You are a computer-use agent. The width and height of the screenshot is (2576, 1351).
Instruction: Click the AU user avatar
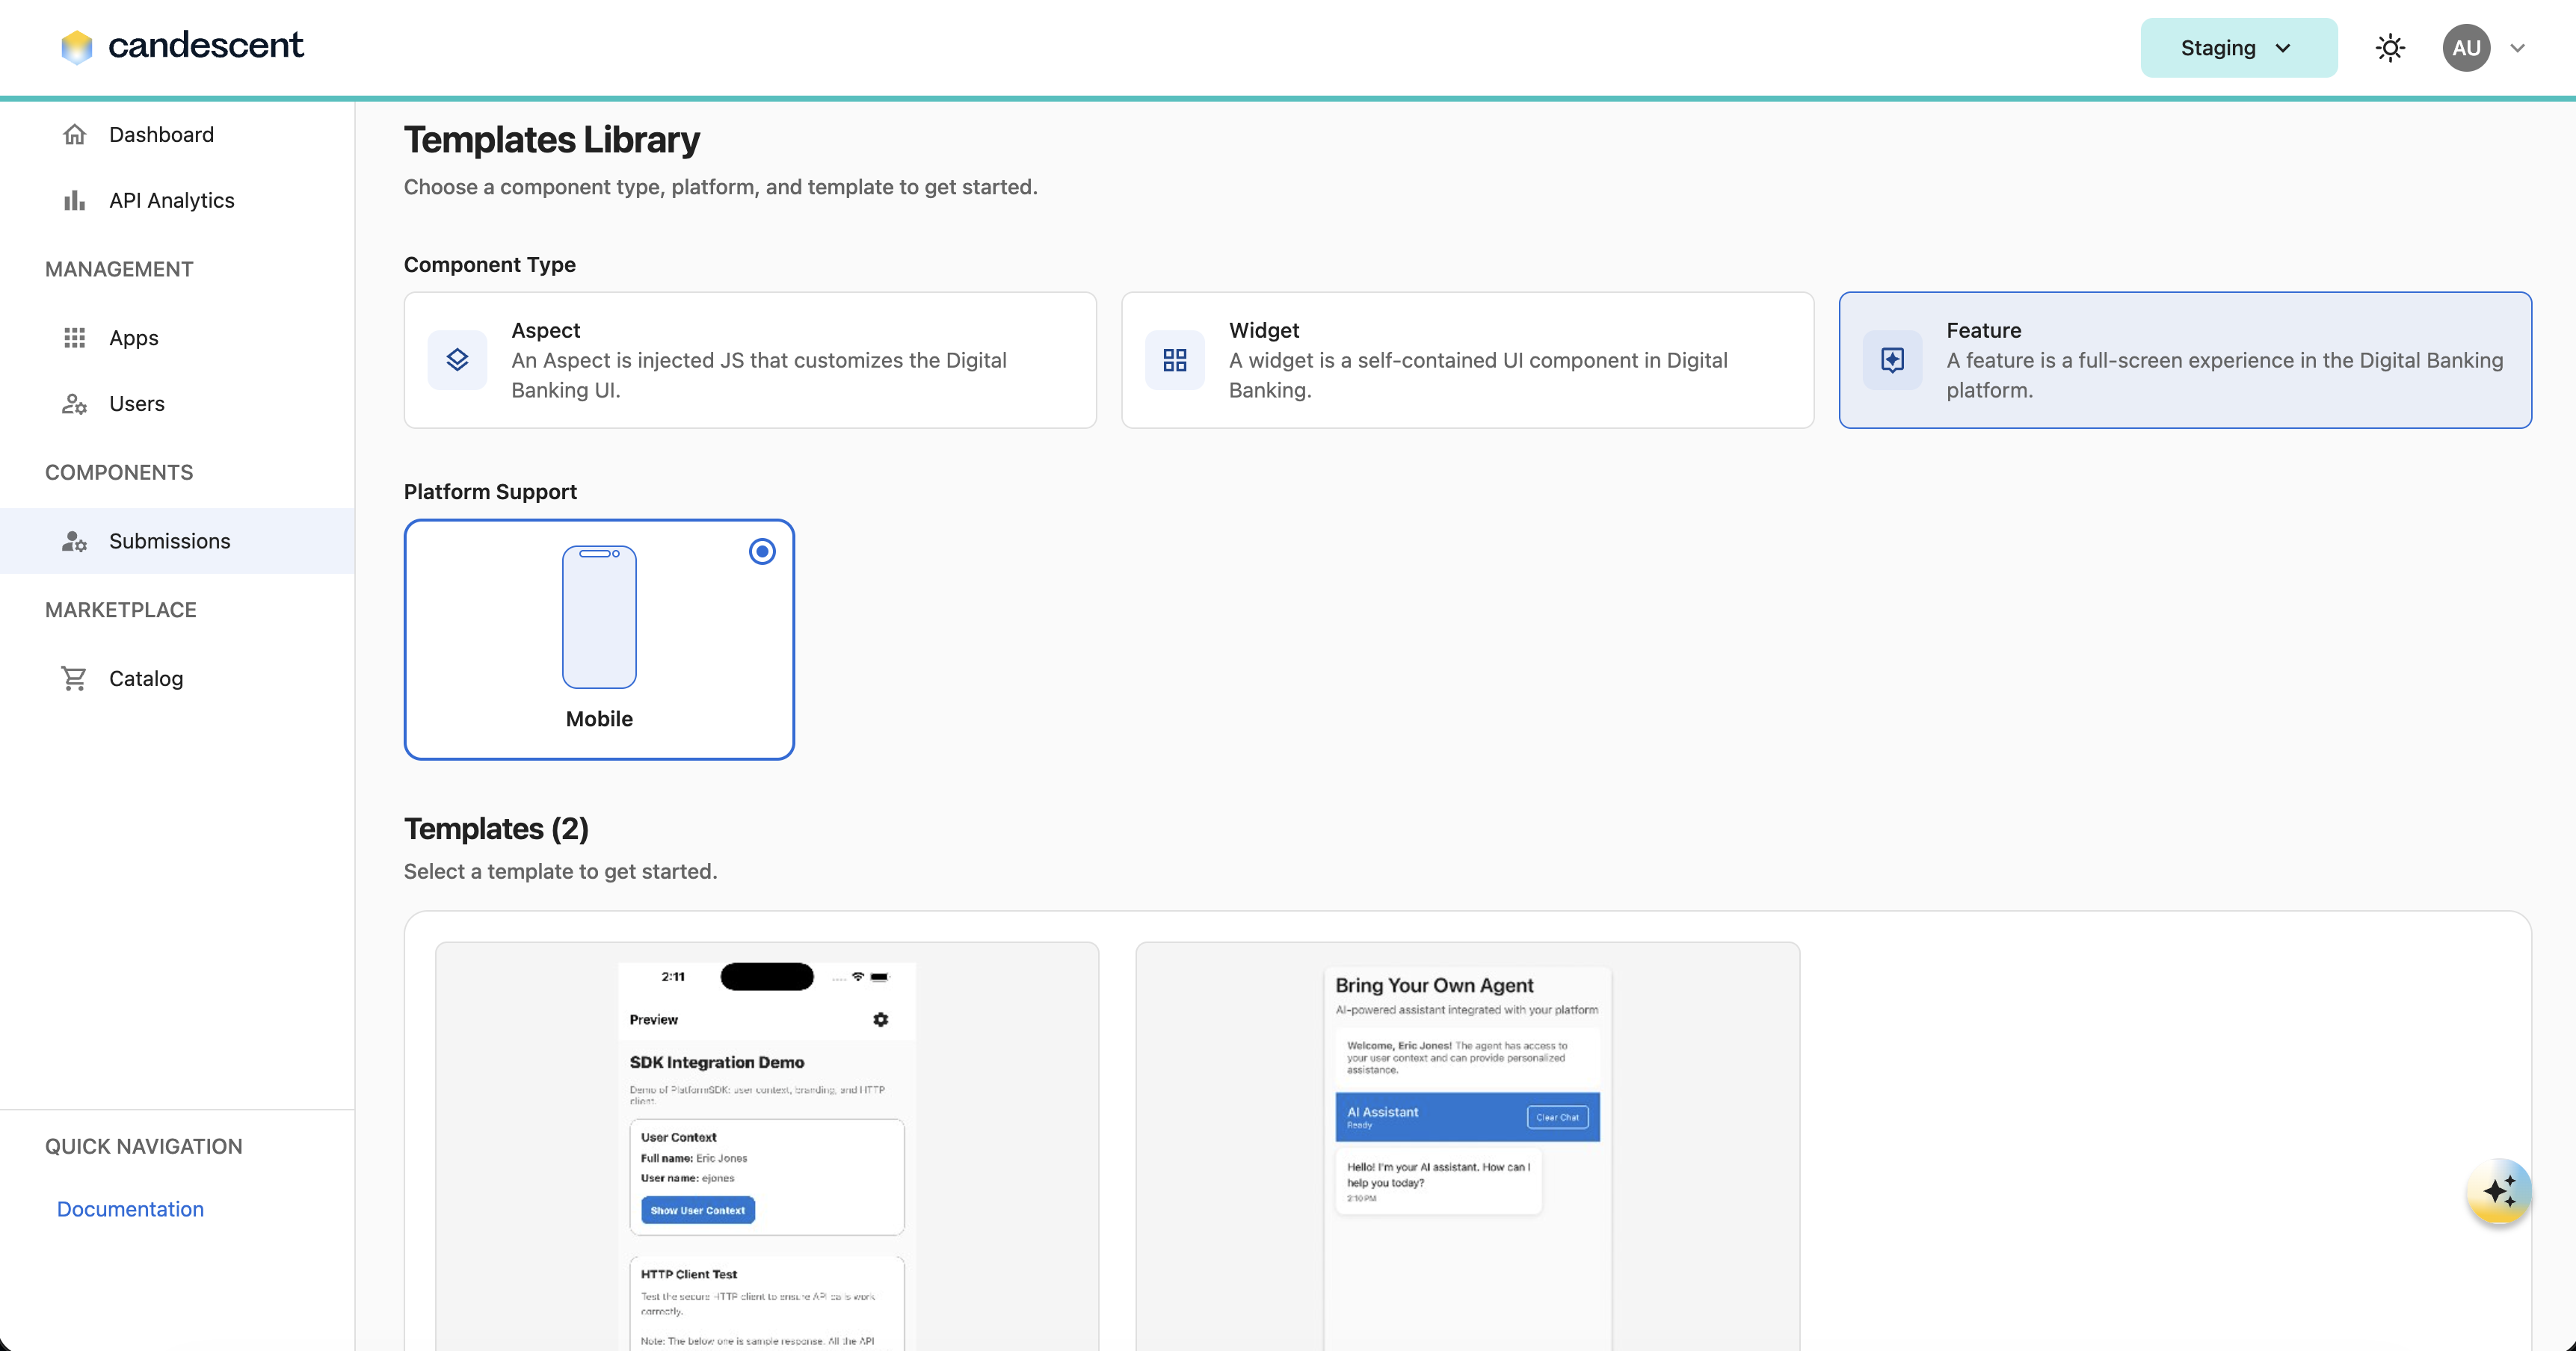tap(2466, 48)
